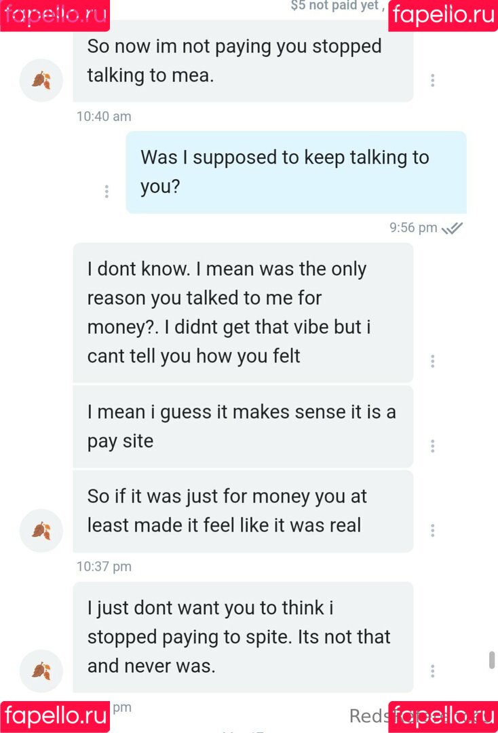Screen dimensions: 498x733
Task: Open options for "I dont know" message
Action: pyautogui.click(x=432, y=361)
